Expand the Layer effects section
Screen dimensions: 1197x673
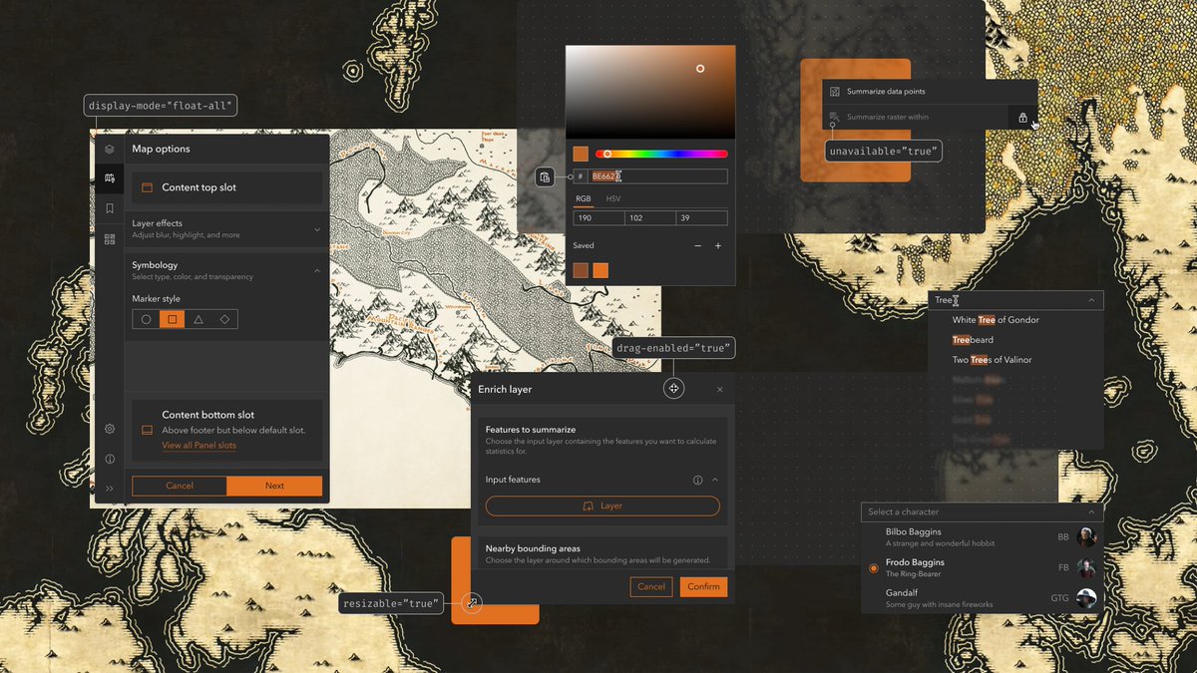(316, 228)
